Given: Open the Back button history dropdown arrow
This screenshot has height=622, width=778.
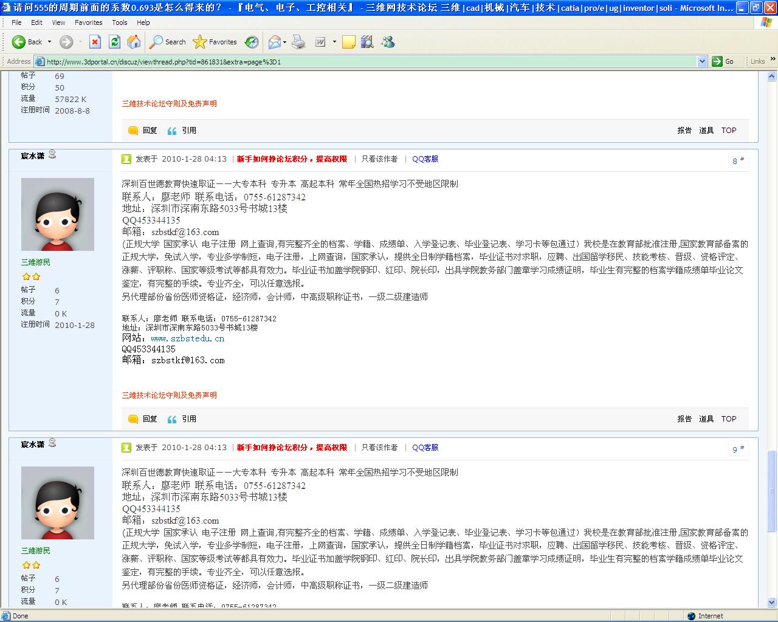Looking at the screenshot, I should tap(49, 42).
